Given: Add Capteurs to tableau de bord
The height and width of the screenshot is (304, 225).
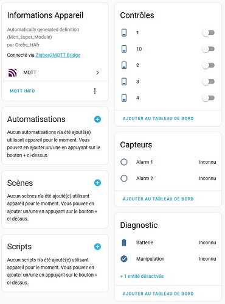Looking at the screenshot, I should click(x=158, y=199).
